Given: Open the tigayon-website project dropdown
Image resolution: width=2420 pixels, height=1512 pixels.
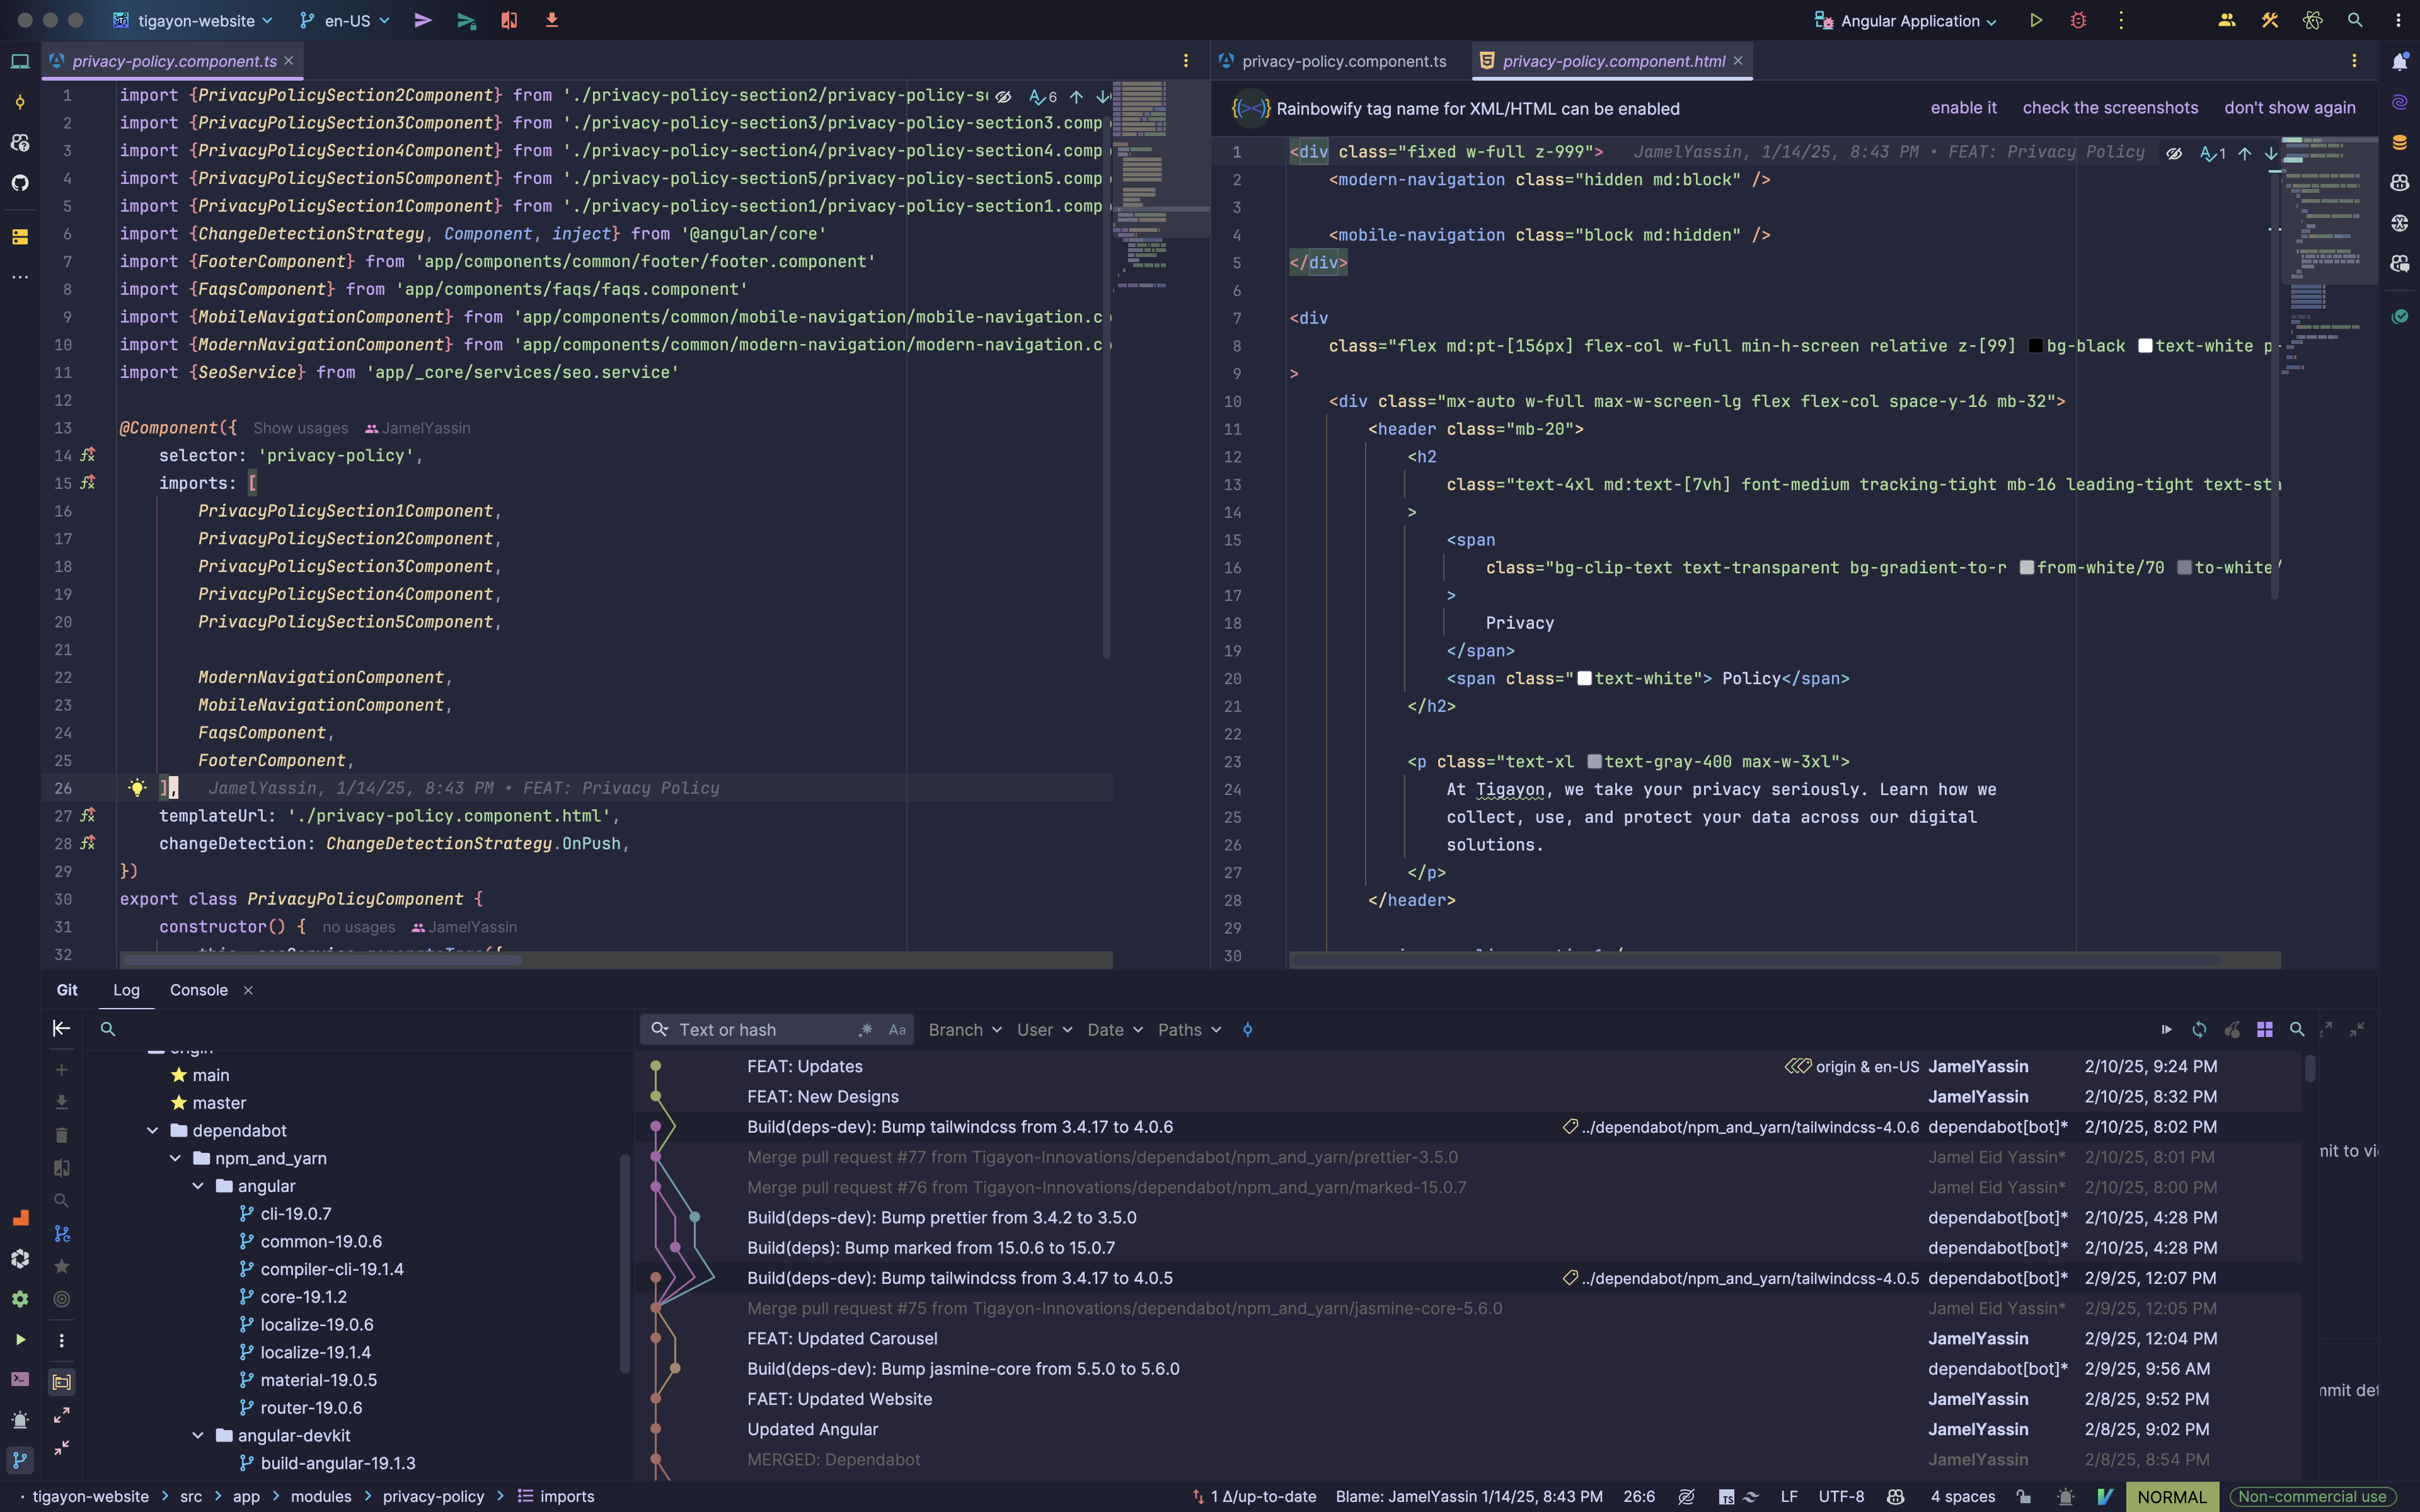Looking at the screenshot, I should click(193, 20).
